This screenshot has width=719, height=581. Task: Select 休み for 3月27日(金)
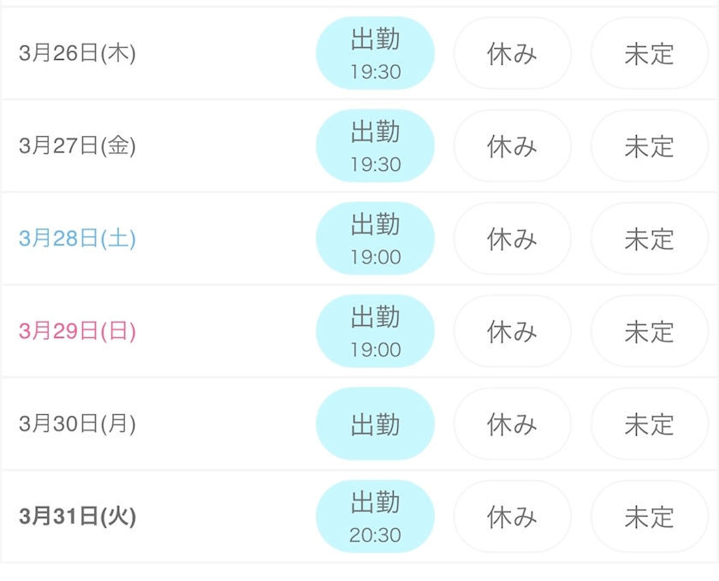click(x=512, y=145)
